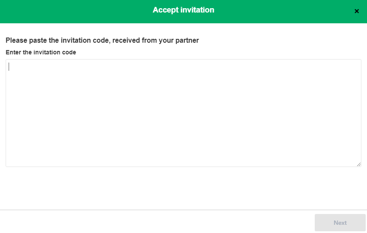367x233 pixels.
Task: Dismiss dialog using the header close icon
Action: (x=357, y=11)
